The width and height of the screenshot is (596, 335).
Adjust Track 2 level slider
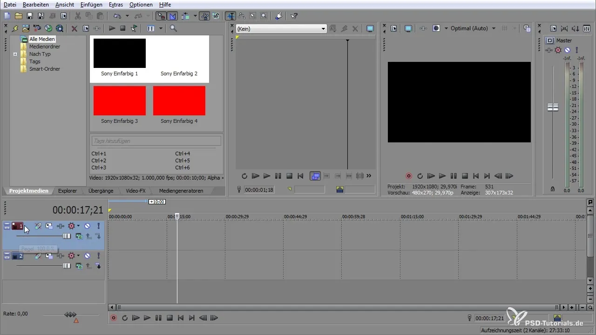(67, 266)
